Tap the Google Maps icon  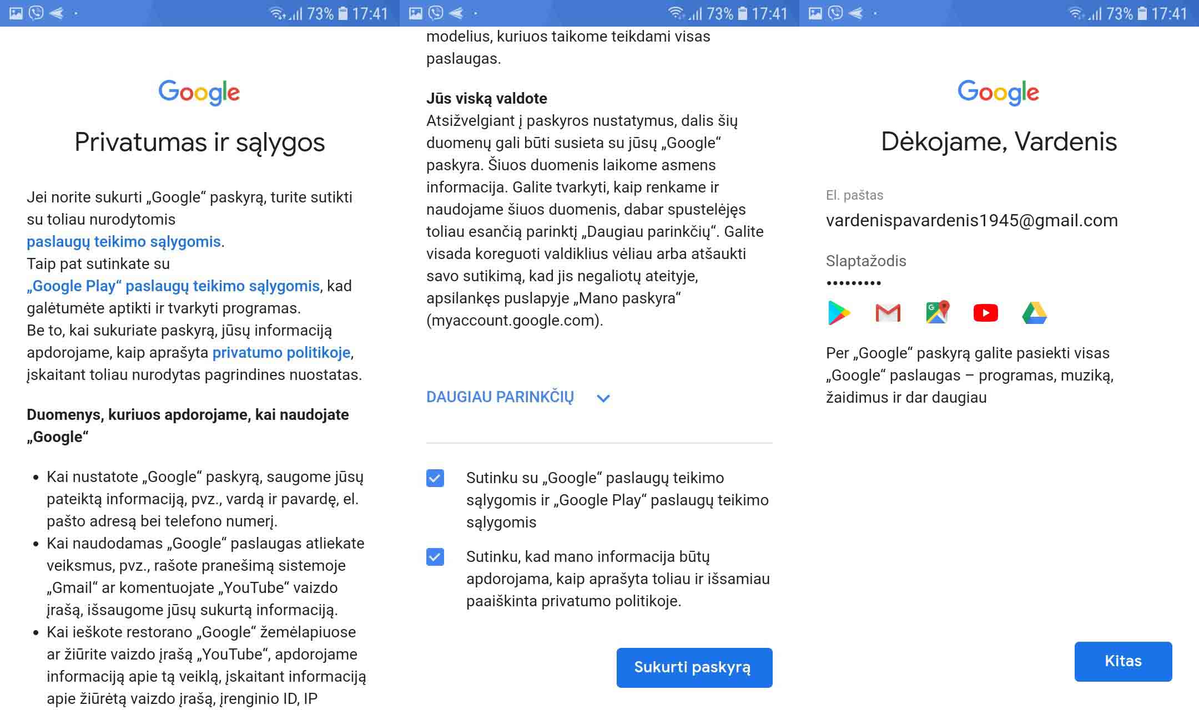(937, 313)
